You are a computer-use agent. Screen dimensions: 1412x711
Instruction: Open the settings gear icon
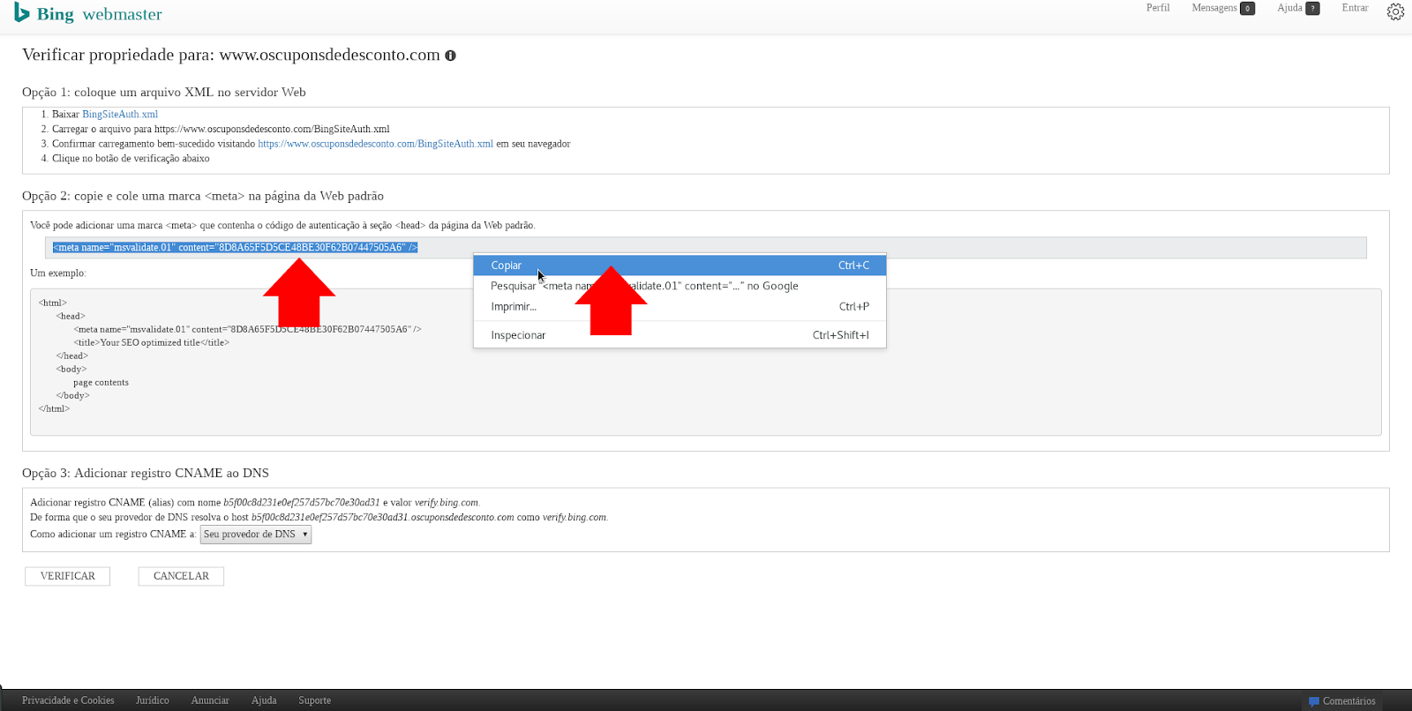click(1395, 11)
